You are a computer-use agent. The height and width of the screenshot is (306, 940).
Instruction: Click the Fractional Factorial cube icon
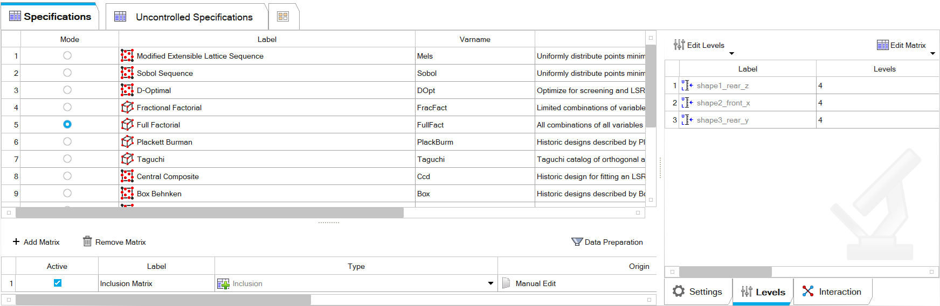127,108
